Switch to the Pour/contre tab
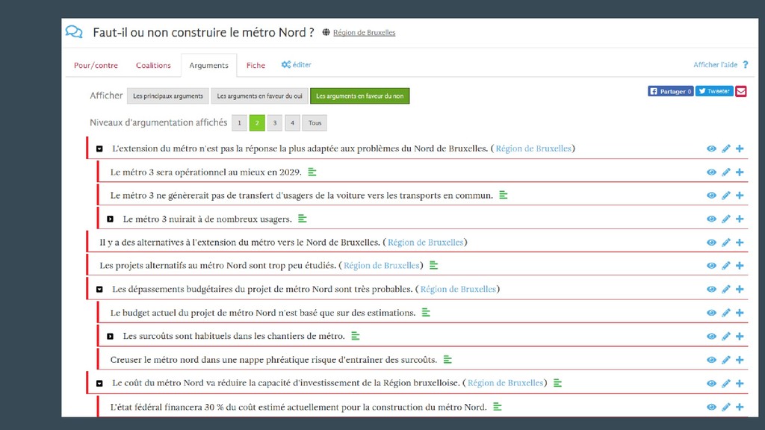 [96, 66]
